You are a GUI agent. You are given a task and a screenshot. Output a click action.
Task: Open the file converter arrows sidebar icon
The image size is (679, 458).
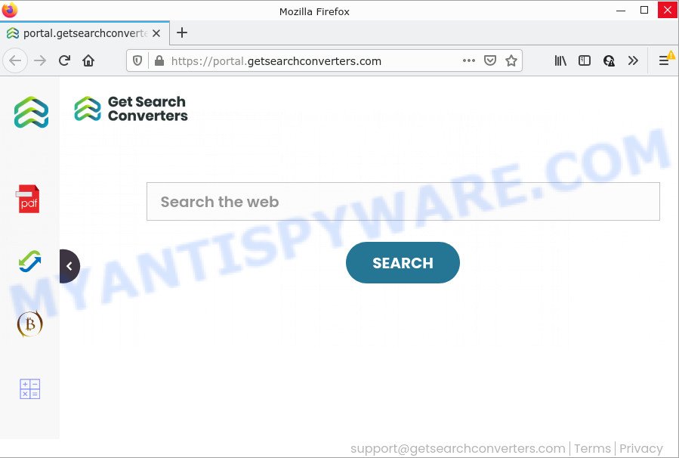(30, 261)
